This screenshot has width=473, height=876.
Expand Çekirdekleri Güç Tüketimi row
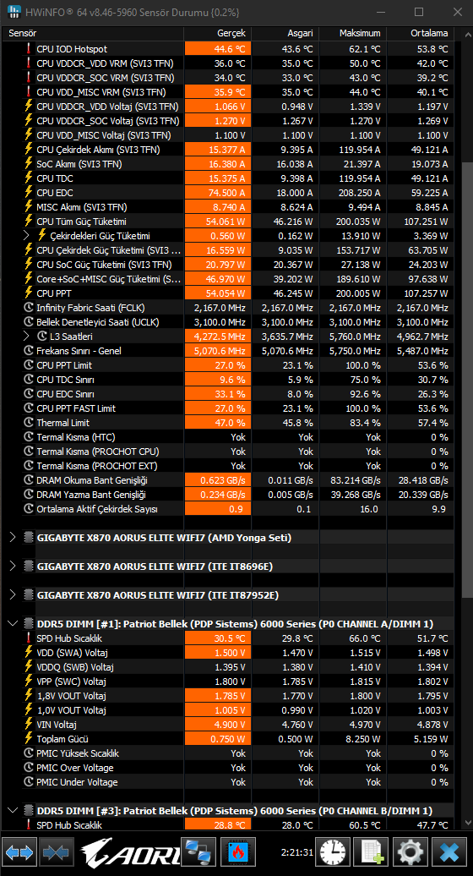(x=26, y=236)
